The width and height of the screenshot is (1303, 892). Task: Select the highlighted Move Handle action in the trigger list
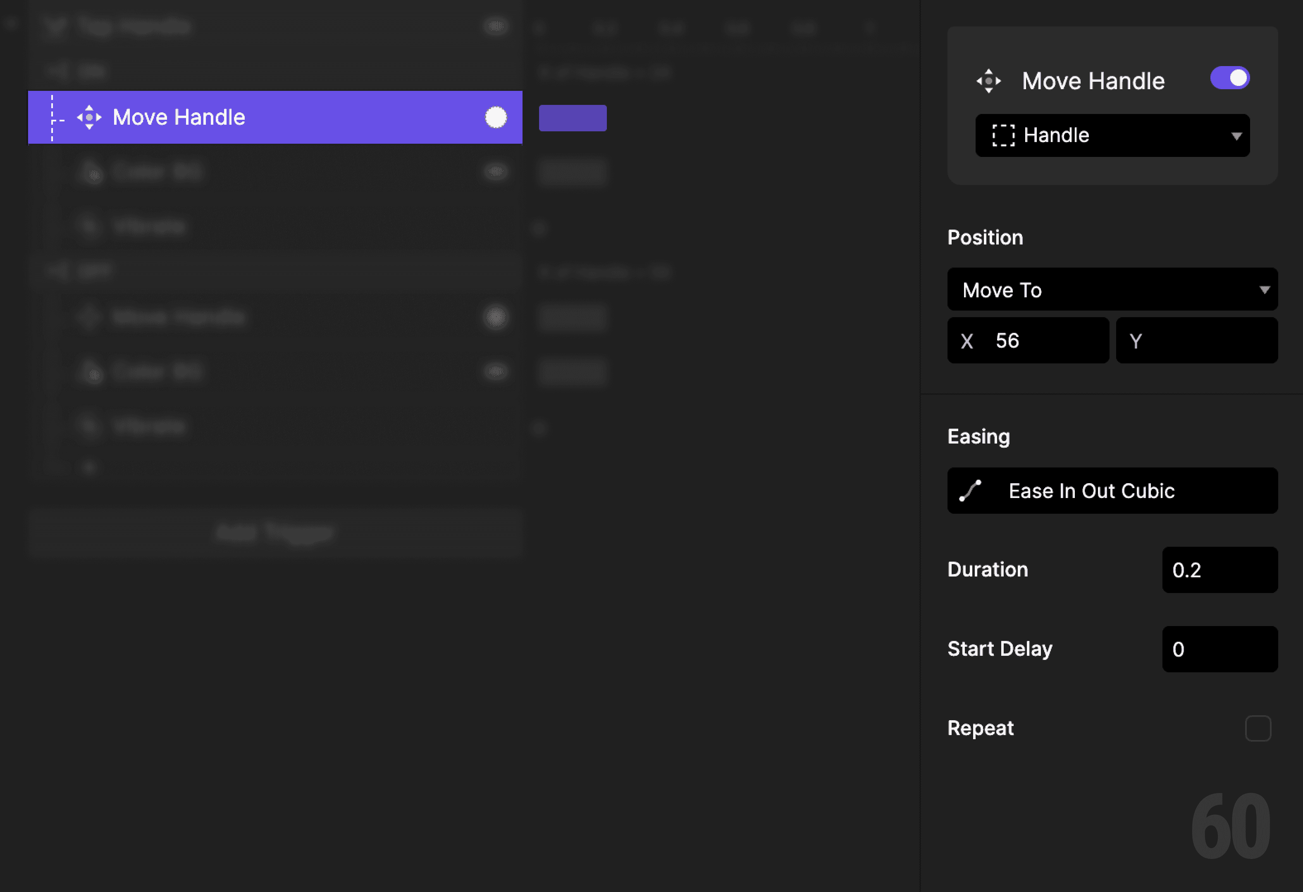(275, 117)
